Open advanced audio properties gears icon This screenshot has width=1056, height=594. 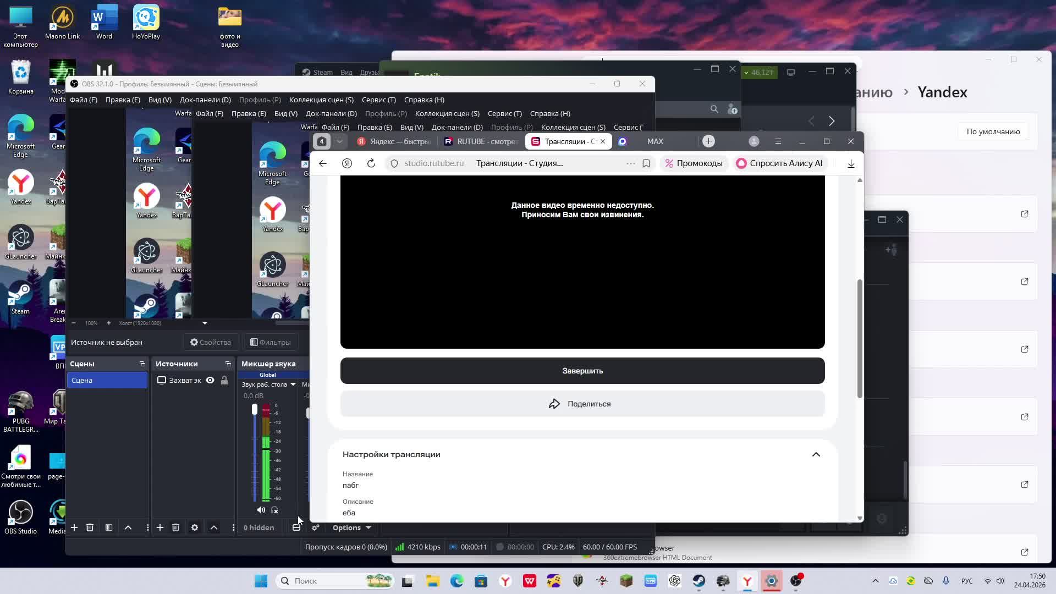[316, 527]
